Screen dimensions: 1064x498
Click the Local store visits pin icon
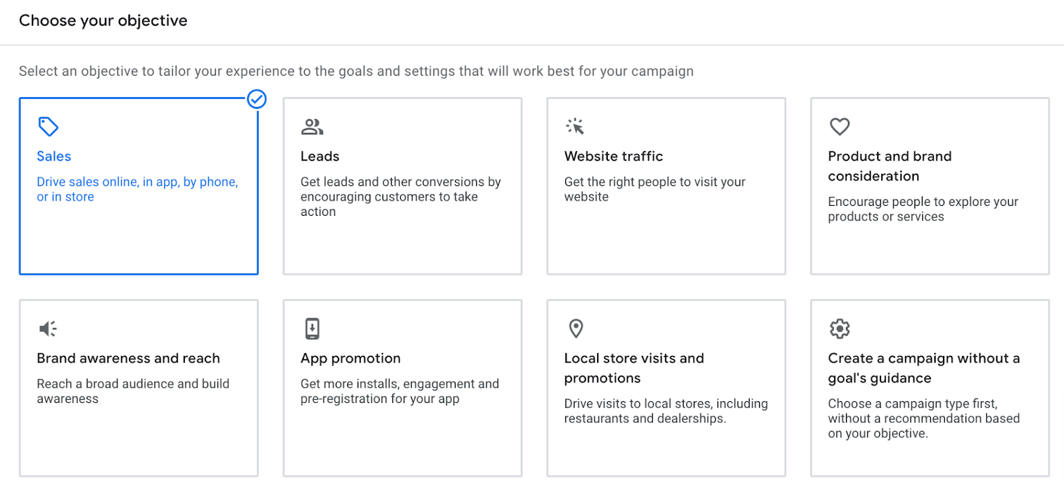[575, 328]
